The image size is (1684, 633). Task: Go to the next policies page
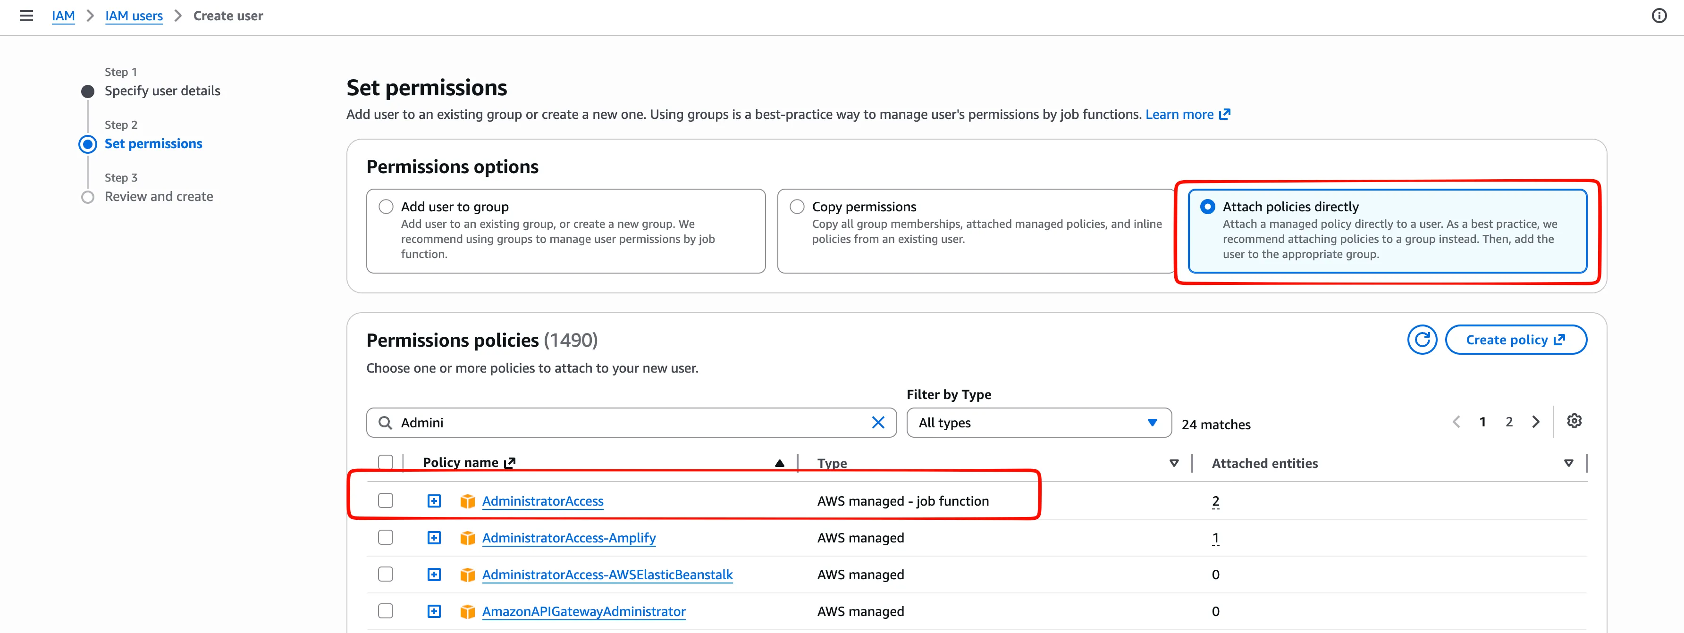[x=1536, y=422]
